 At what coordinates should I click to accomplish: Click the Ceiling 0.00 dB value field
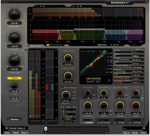pos(14,98)
